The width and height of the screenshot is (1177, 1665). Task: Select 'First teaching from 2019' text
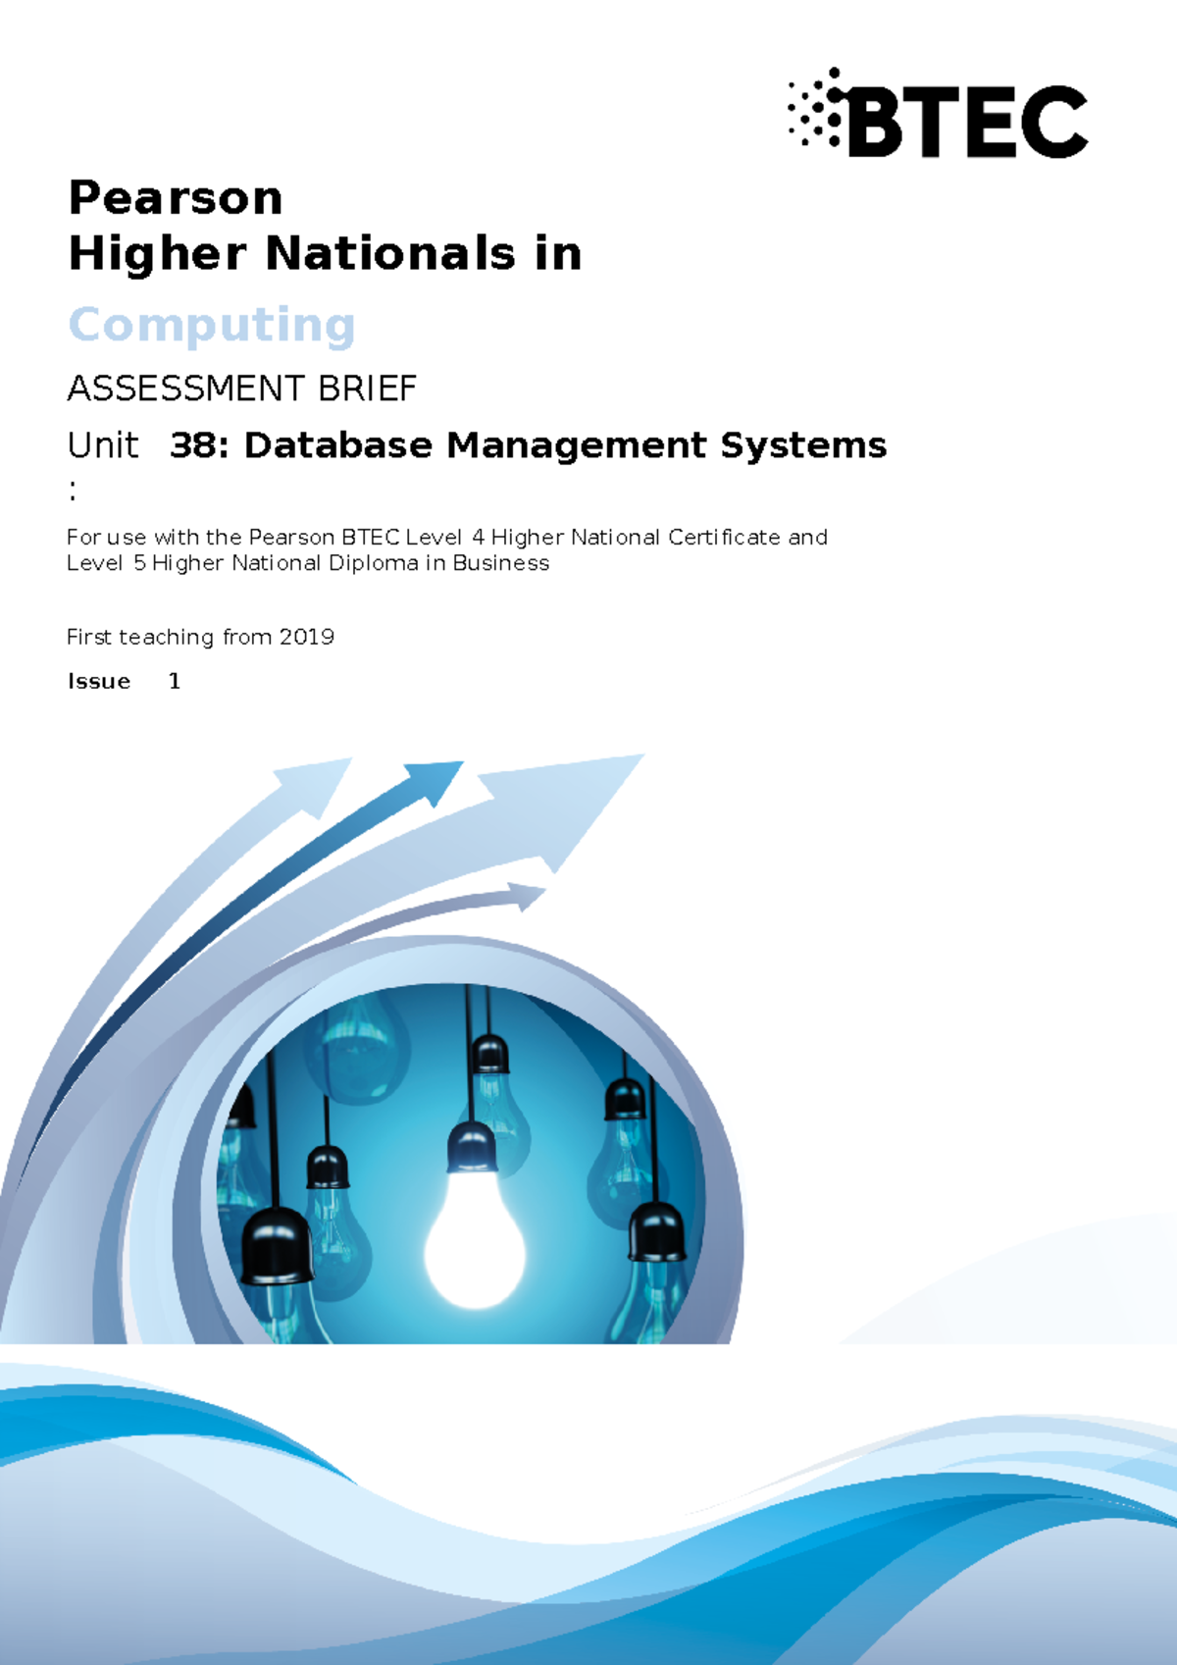200,637
